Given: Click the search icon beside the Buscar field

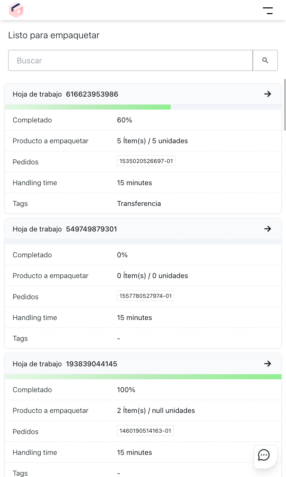Looking at the screenshot, I should point(265,60).
